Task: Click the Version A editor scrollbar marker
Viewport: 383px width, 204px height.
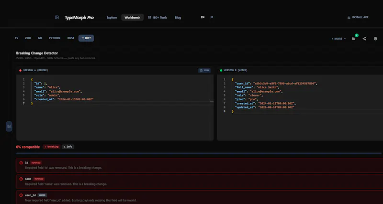Action: click(x=212, y=101)
